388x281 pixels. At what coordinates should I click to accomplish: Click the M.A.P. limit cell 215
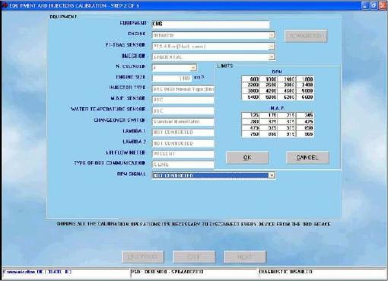click(287, 115)
